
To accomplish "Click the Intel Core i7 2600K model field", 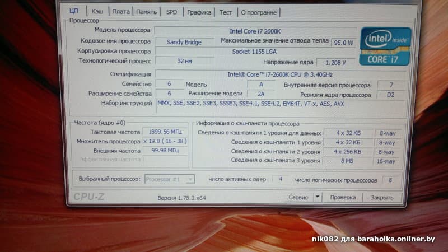I will (x=255, y=31).
